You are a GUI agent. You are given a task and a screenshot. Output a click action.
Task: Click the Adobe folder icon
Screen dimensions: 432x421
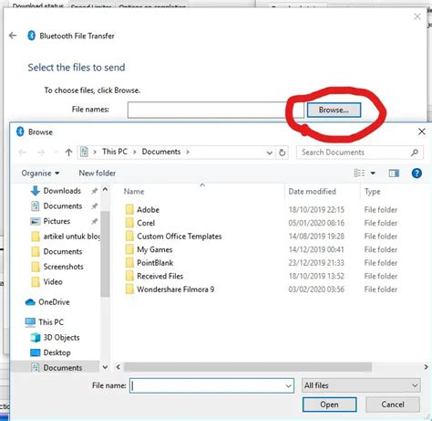(x=129, y=209)
